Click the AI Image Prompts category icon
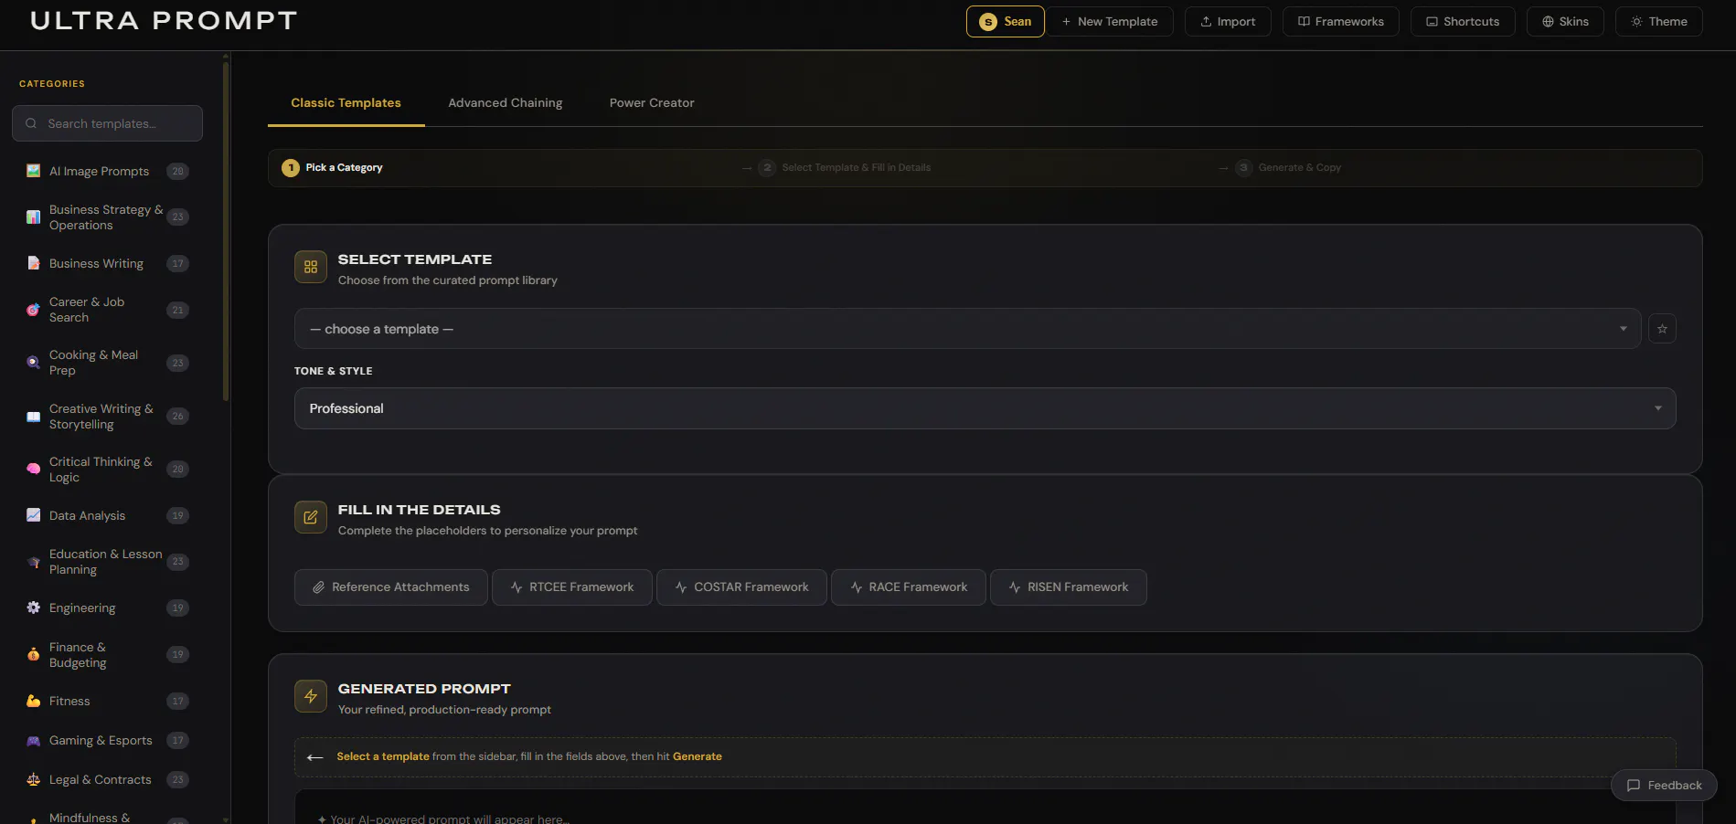 coord(33,171)
